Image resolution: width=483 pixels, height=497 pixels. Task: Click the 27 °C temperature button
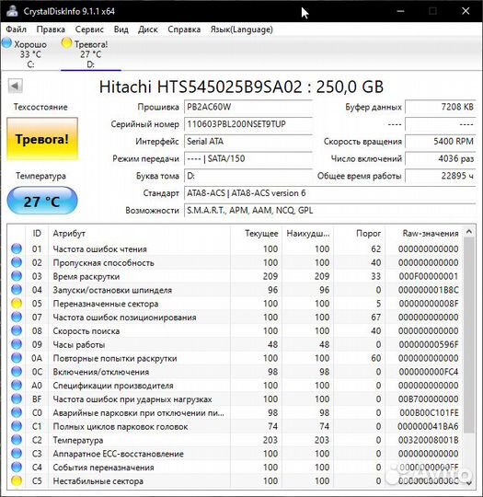coord(42,201)
